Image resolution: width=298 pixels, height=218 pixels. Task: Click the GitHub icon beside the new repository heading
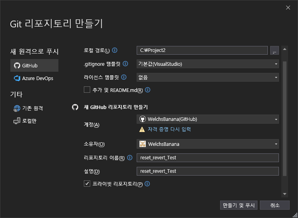click(x=75, y=107)
